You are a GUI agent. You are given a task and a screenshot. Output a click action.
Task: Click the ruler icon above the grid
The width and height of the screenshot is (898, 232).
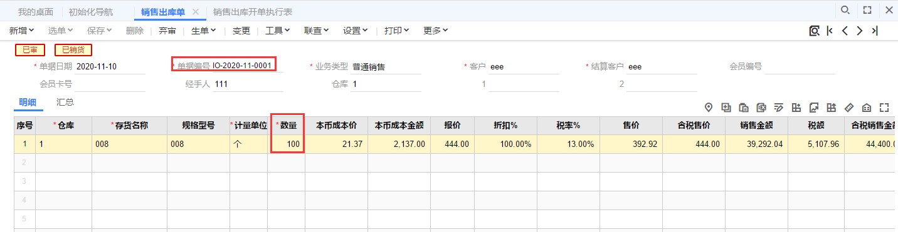coord(850,107)
